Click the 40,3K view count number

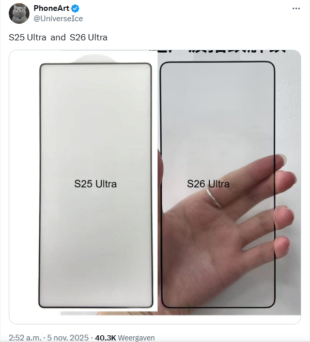tap(105, 337)
